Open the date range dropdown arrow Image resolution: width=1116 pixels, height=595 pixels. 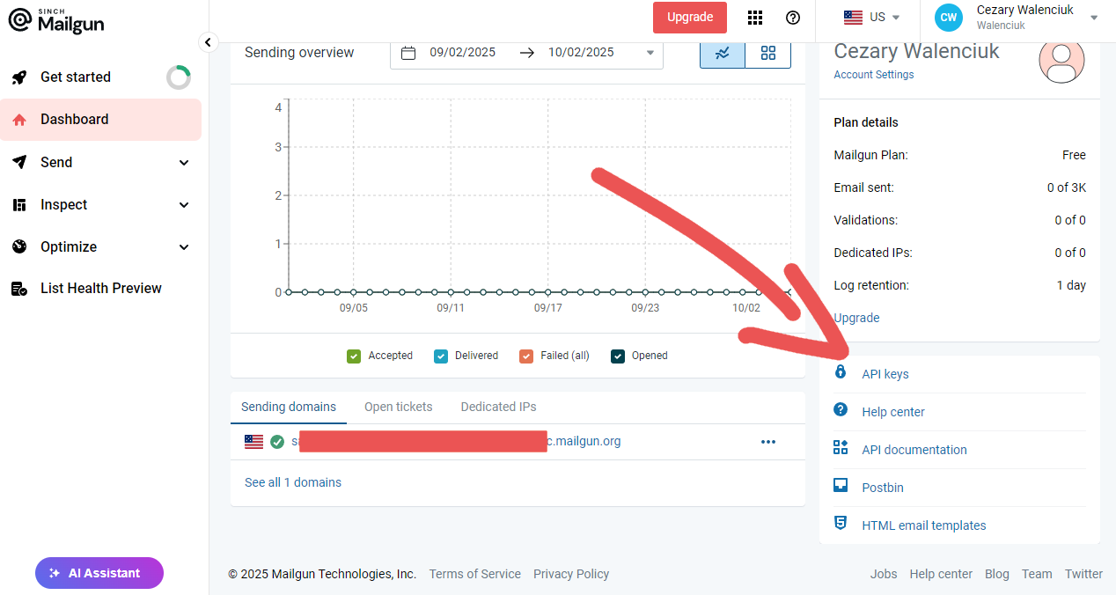pos(650,53)
